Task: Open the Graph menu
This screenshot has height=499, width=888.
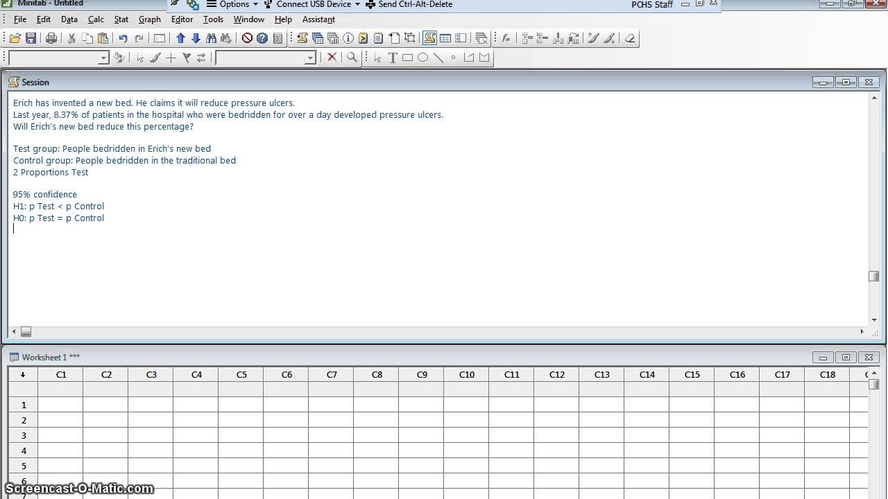Action: (x=150, y=19)
